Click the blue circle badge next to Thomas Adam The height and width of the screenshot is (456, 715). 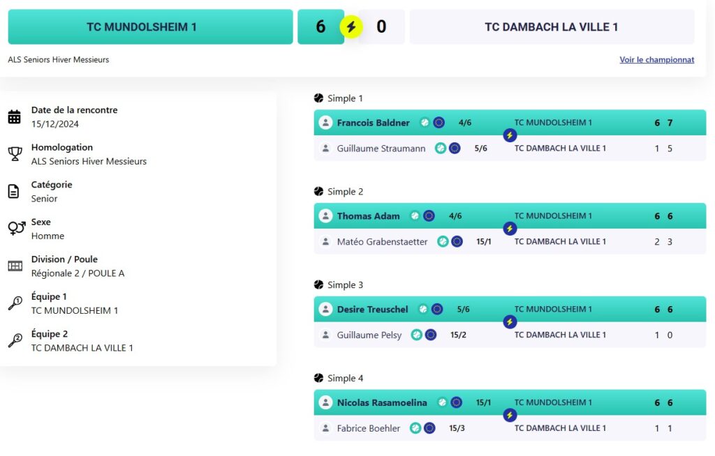(x=429, y=216)
